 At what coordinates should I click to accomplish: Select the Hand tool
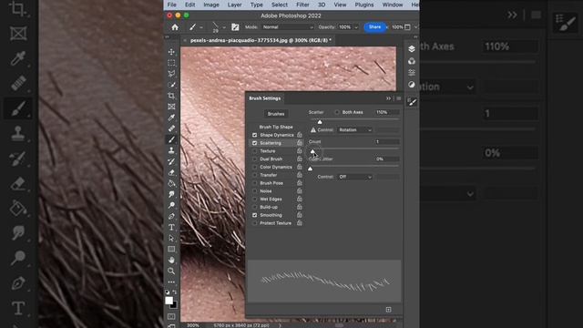171,260
